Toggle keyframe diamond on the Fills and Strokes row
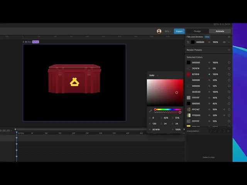 [x=209, y=42]
